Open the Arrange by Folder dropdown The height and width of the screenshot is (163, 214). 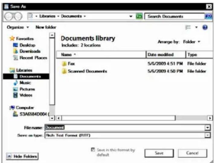191,42
